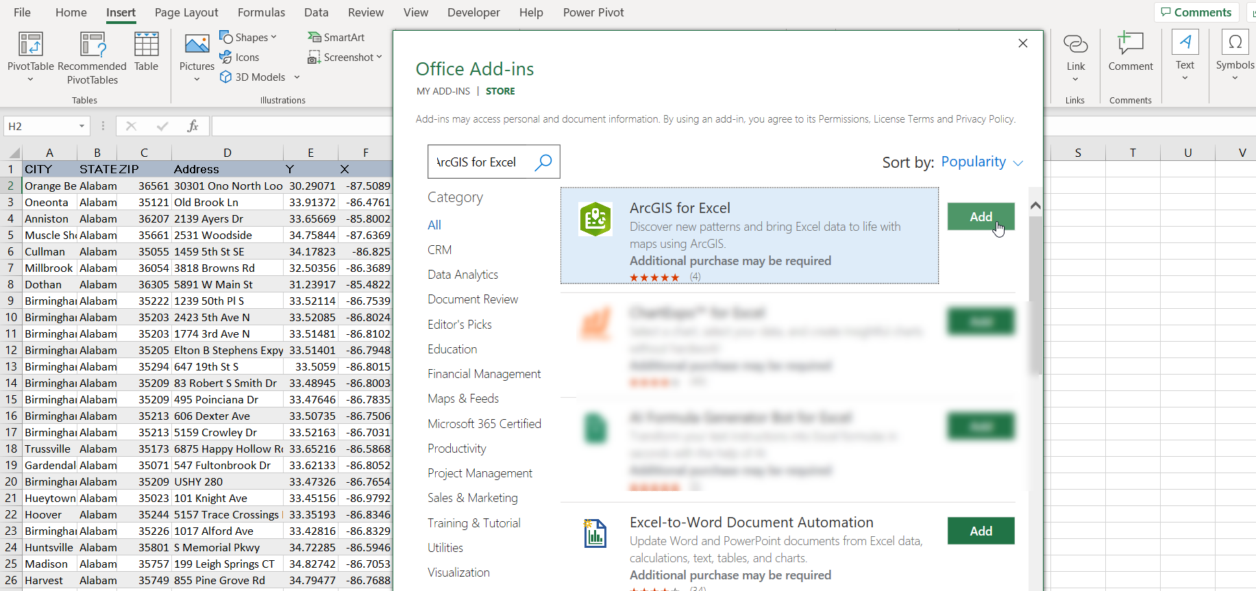1256x591 pixels.
Task: Insert a Comment from the ribbon
Action: [x=1131, y=51]
